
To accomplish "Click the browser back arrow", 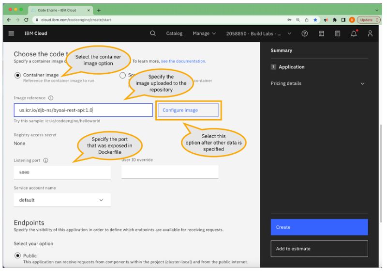I will coord(9,20).
